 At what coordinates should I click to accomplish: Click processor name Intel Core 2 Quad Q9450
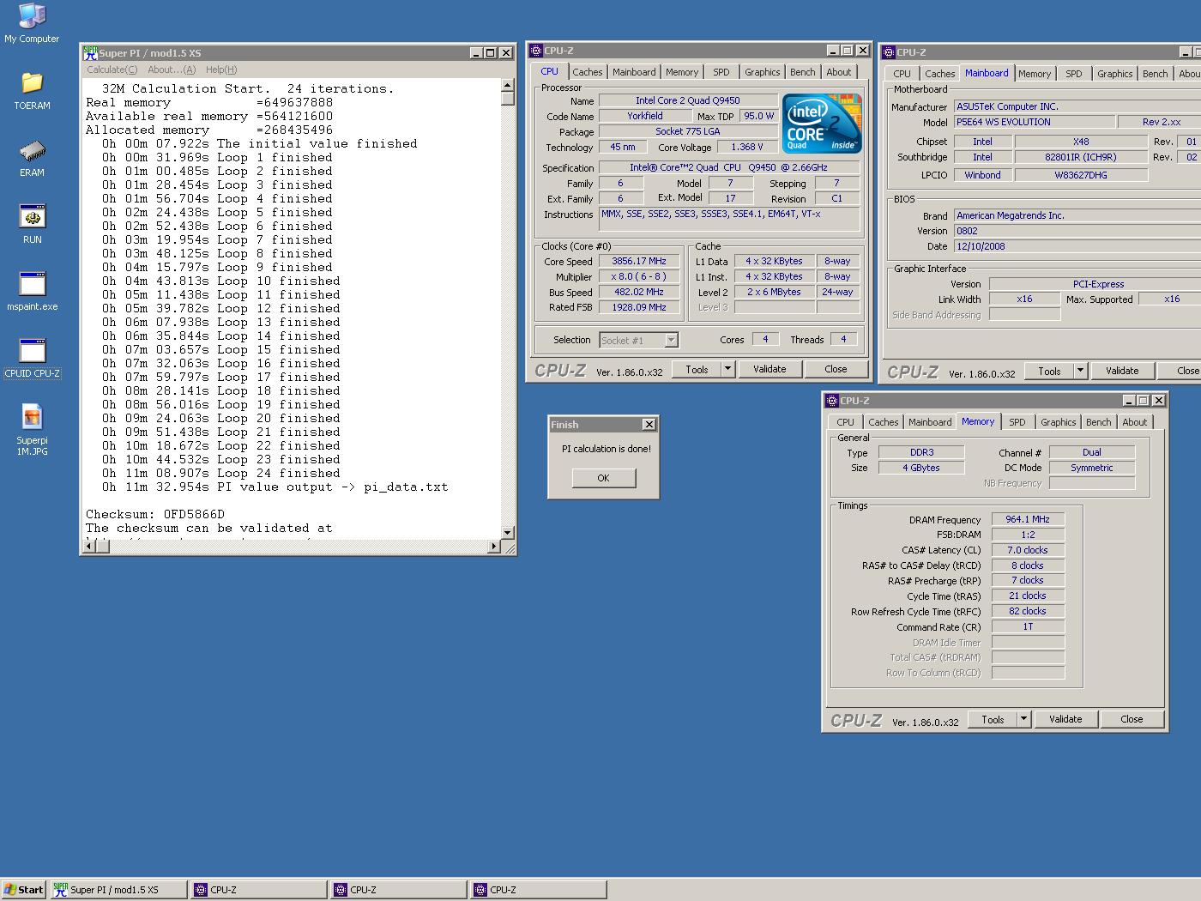point(688,100)
